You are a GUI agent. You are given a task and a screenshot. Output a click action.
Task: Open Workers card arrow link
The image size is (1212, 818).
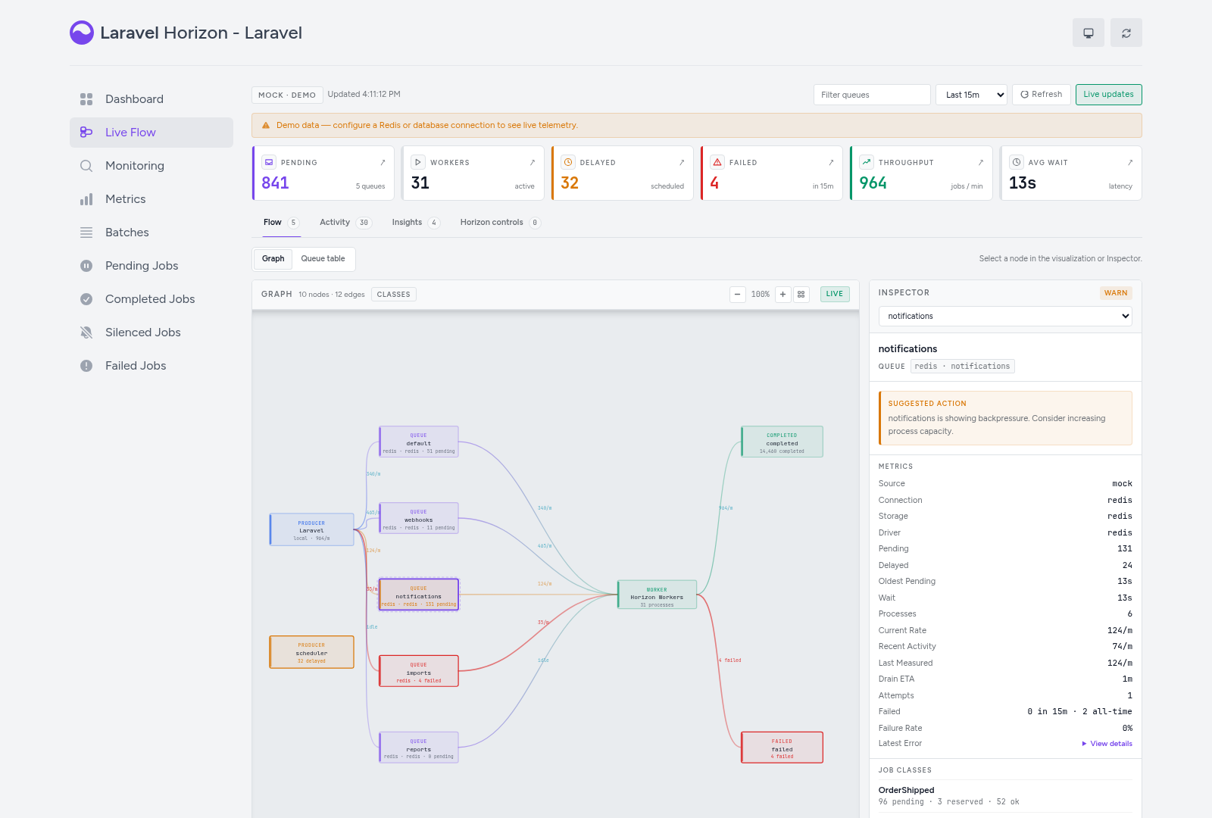[x=533, y=162]
